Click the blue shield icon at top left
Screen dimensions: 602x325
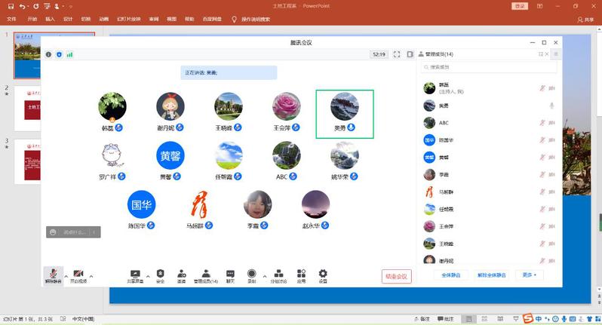59,54
